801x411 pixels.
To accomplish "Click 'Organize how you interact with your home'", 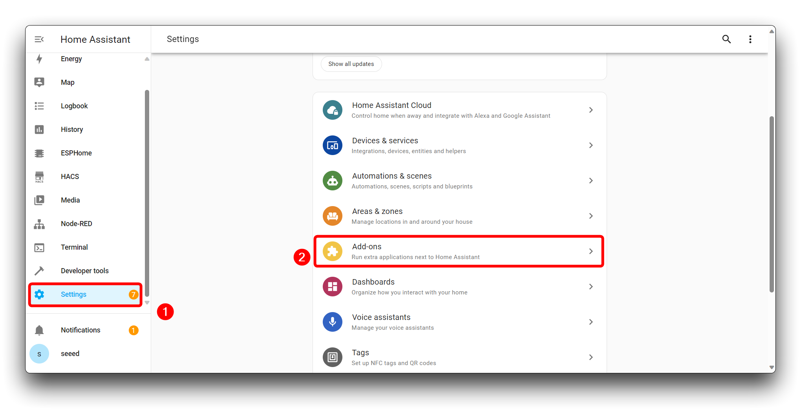I will click(410, 292).
